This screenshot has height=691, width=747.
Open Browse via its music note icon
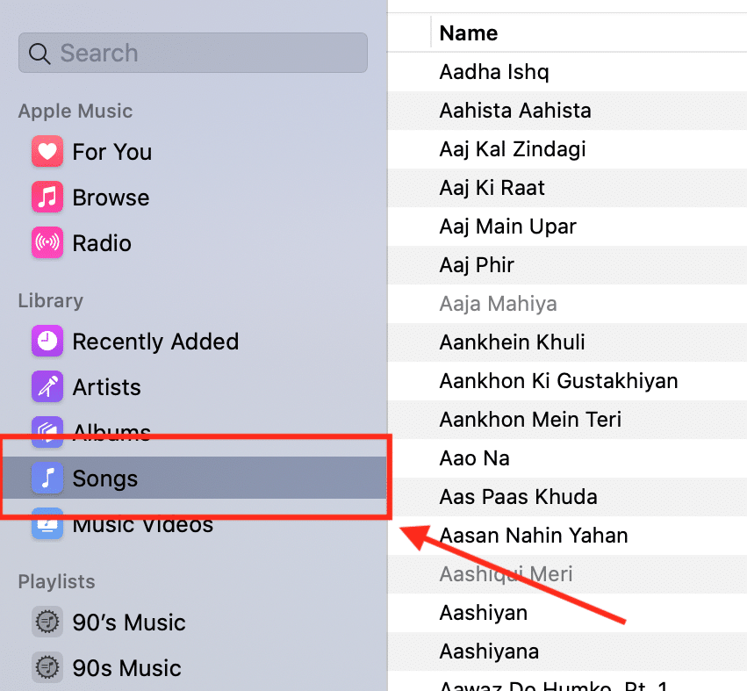point(47,198)
